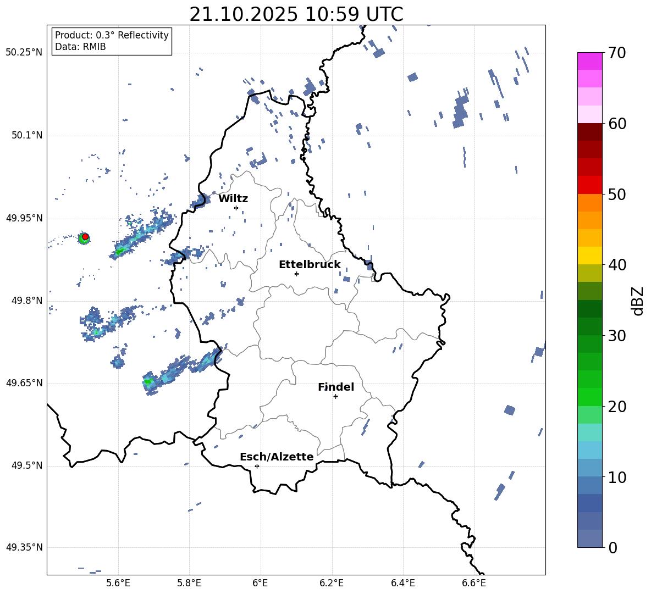
Task: Click the 49.95°N latitude label
Action: click(x=24, y=218)
